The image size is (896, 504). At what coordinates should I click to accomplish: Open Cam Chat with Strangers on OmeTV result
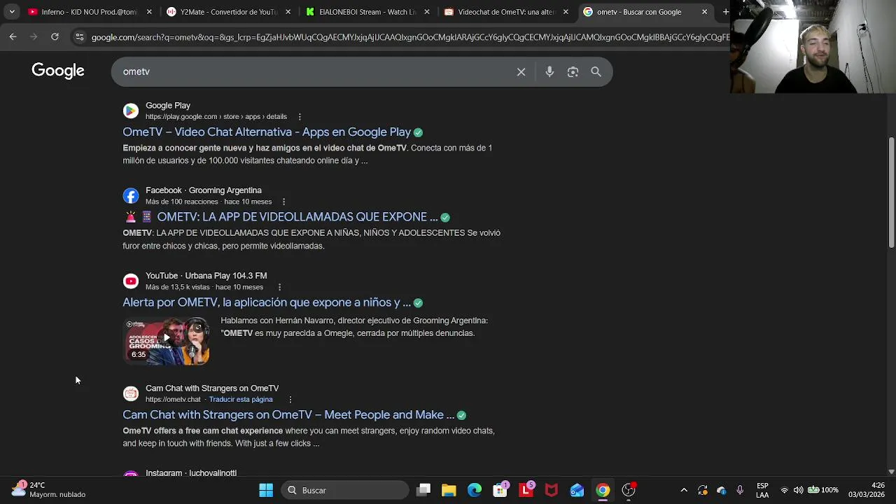(288, 414)
